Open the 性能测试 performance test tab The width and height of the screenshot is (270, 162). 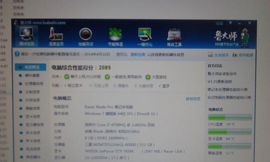(85, 37)
